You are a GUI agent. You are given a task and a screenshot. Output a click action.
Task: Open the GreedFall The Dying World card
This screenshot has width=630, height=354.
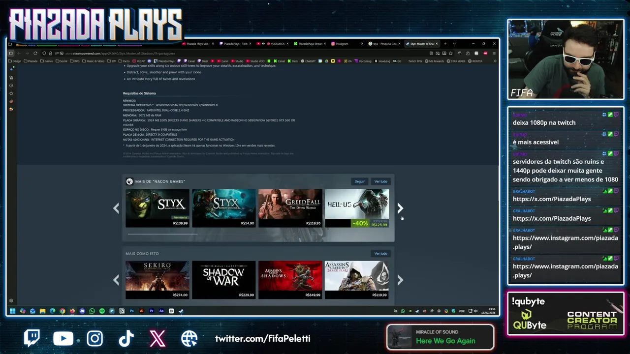coord(290,208)
